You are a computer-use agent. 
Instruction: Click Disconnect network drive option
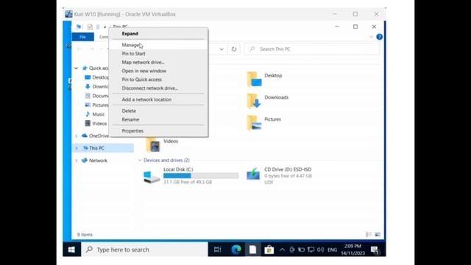150,88
